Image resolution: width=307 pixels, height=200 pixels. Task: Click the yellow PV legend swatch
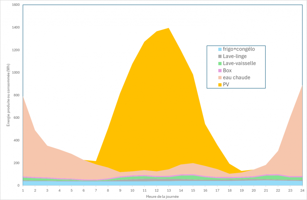220,85
